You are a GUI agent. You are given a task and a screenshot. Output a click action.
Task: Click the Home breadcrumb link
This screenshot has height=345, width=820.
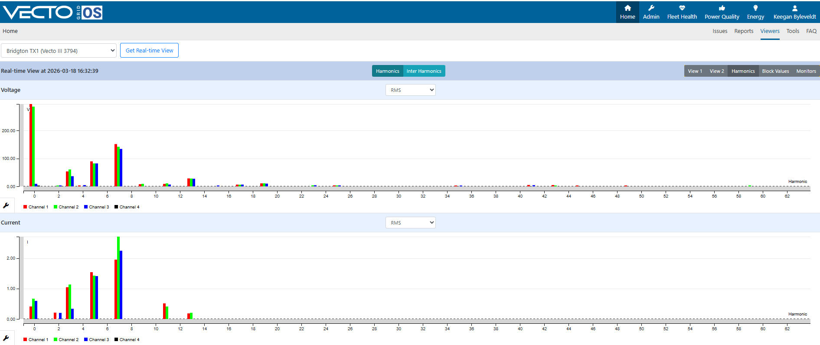coord(10,31)
